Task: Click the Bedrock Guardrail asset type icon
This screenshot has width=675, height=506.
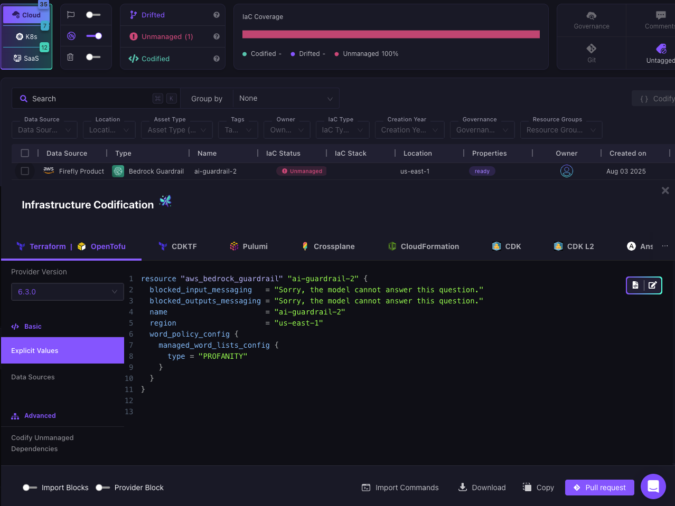Action: [x=118, y=171]
